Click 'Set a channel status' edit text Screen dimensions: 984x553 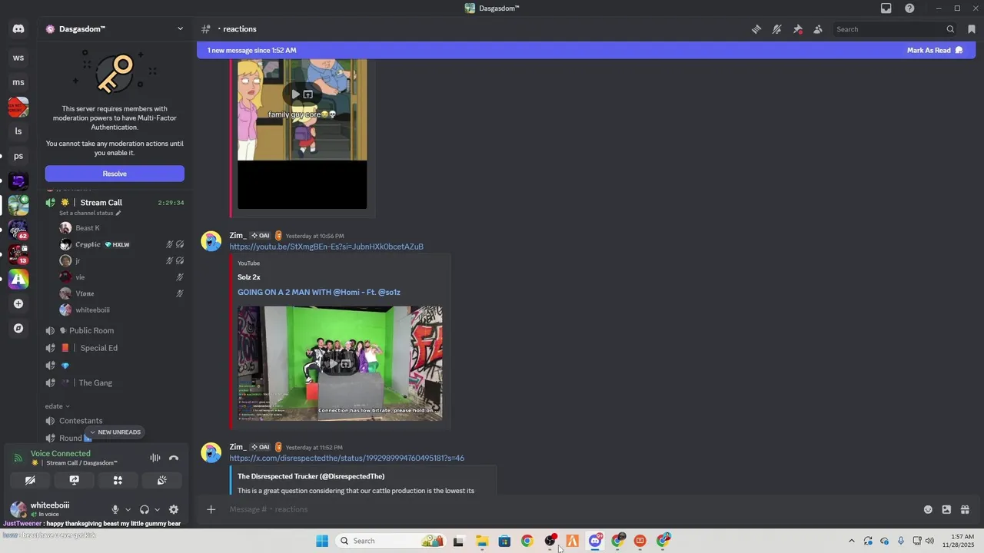pos(90,213)
